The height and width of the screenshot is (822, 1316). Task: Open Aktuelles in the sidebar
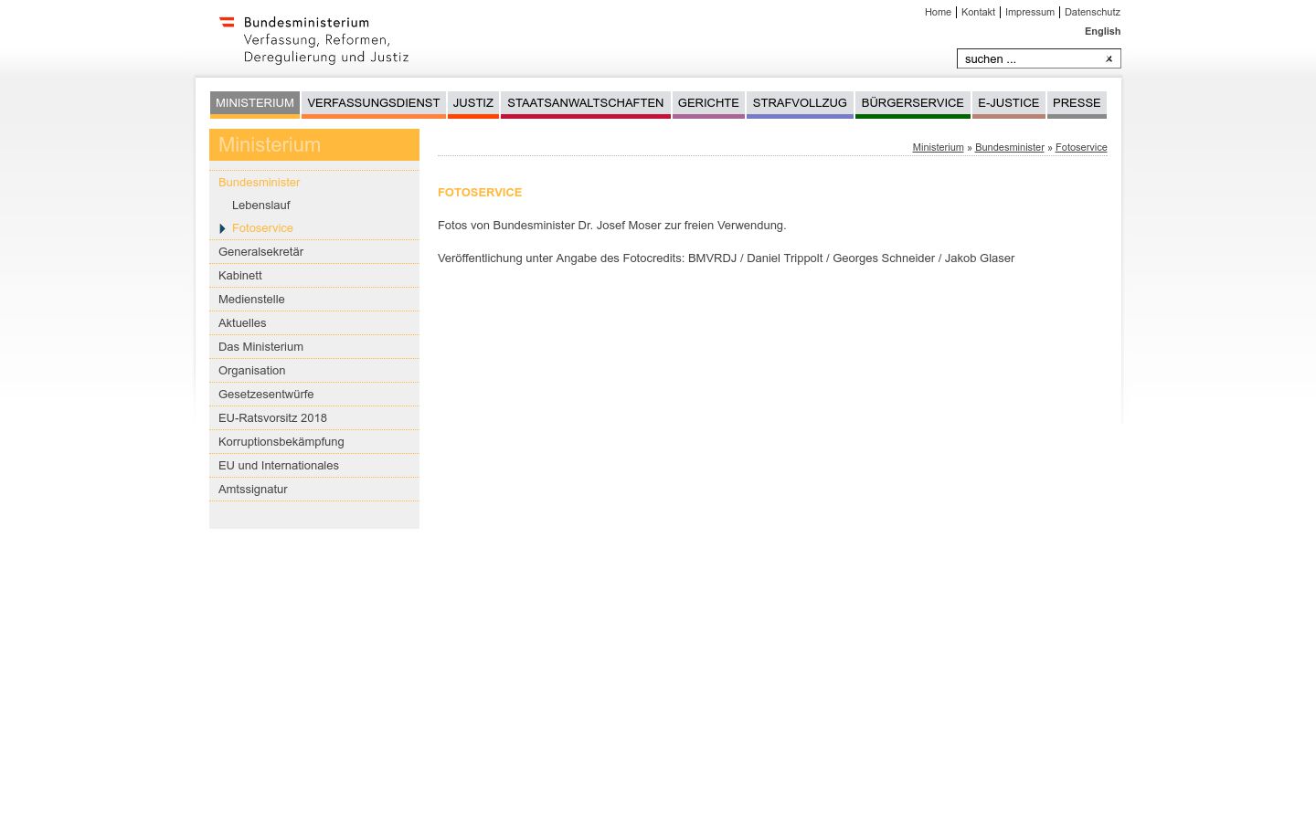pos(314,323)
